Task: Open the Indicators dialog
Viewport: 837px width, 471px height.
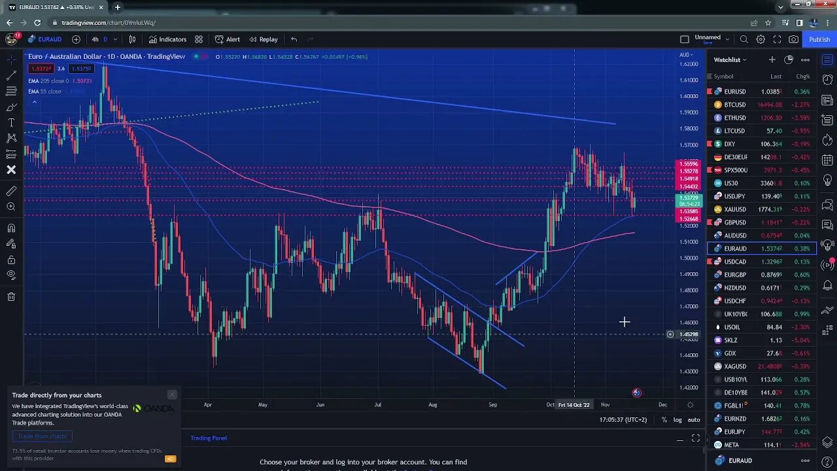Action: click(167, 39)
